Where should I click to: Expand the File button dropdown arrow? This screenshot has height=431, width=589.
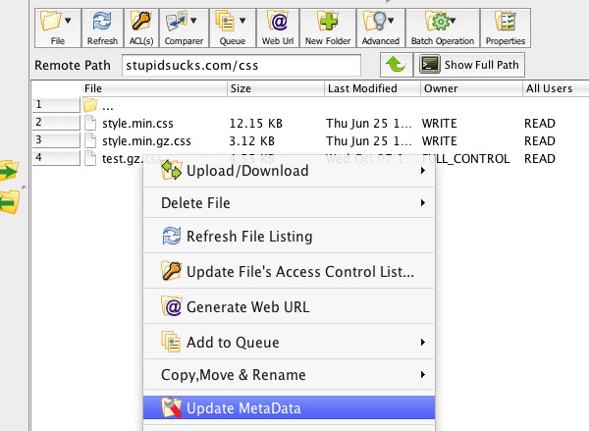pyautogui.click(x=68, y=21)
